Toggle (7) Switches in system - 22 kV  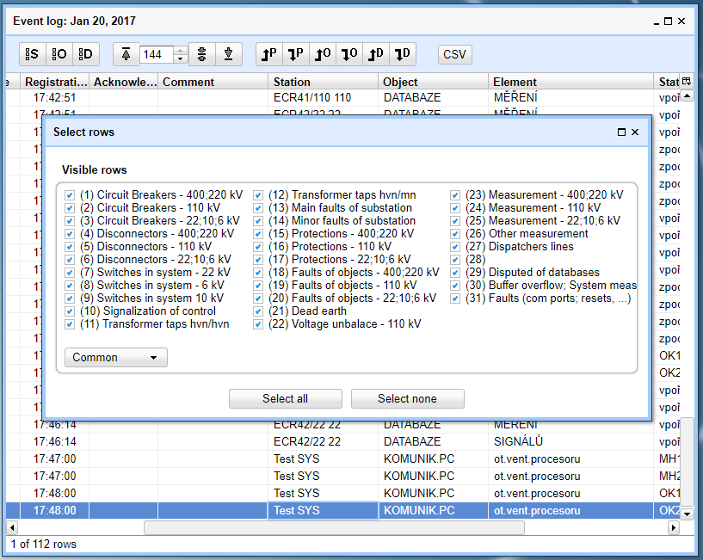coord(70,273)
